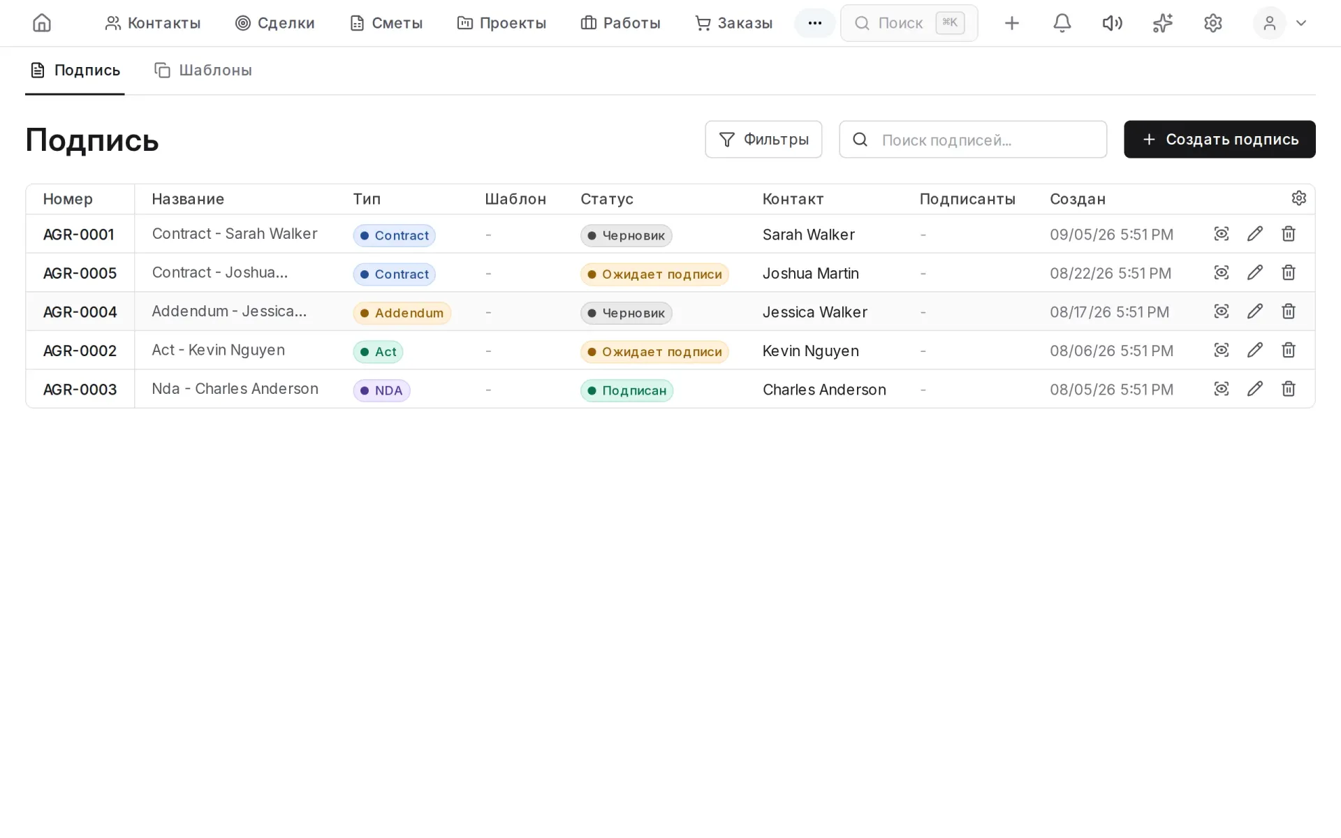Click the Создать подпись button
This screenshot has height=838, width=1341.
tap(1219, 140)
